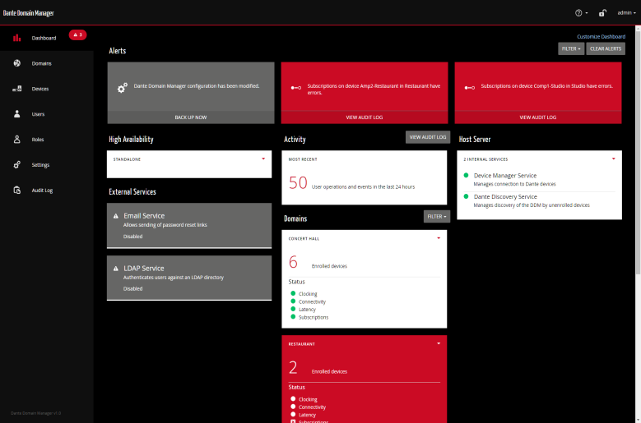Click subscription icon in Amp2-Restaurant alert
Image resolution: width=641 pixels, height=423 pixels.
[296, 88]
